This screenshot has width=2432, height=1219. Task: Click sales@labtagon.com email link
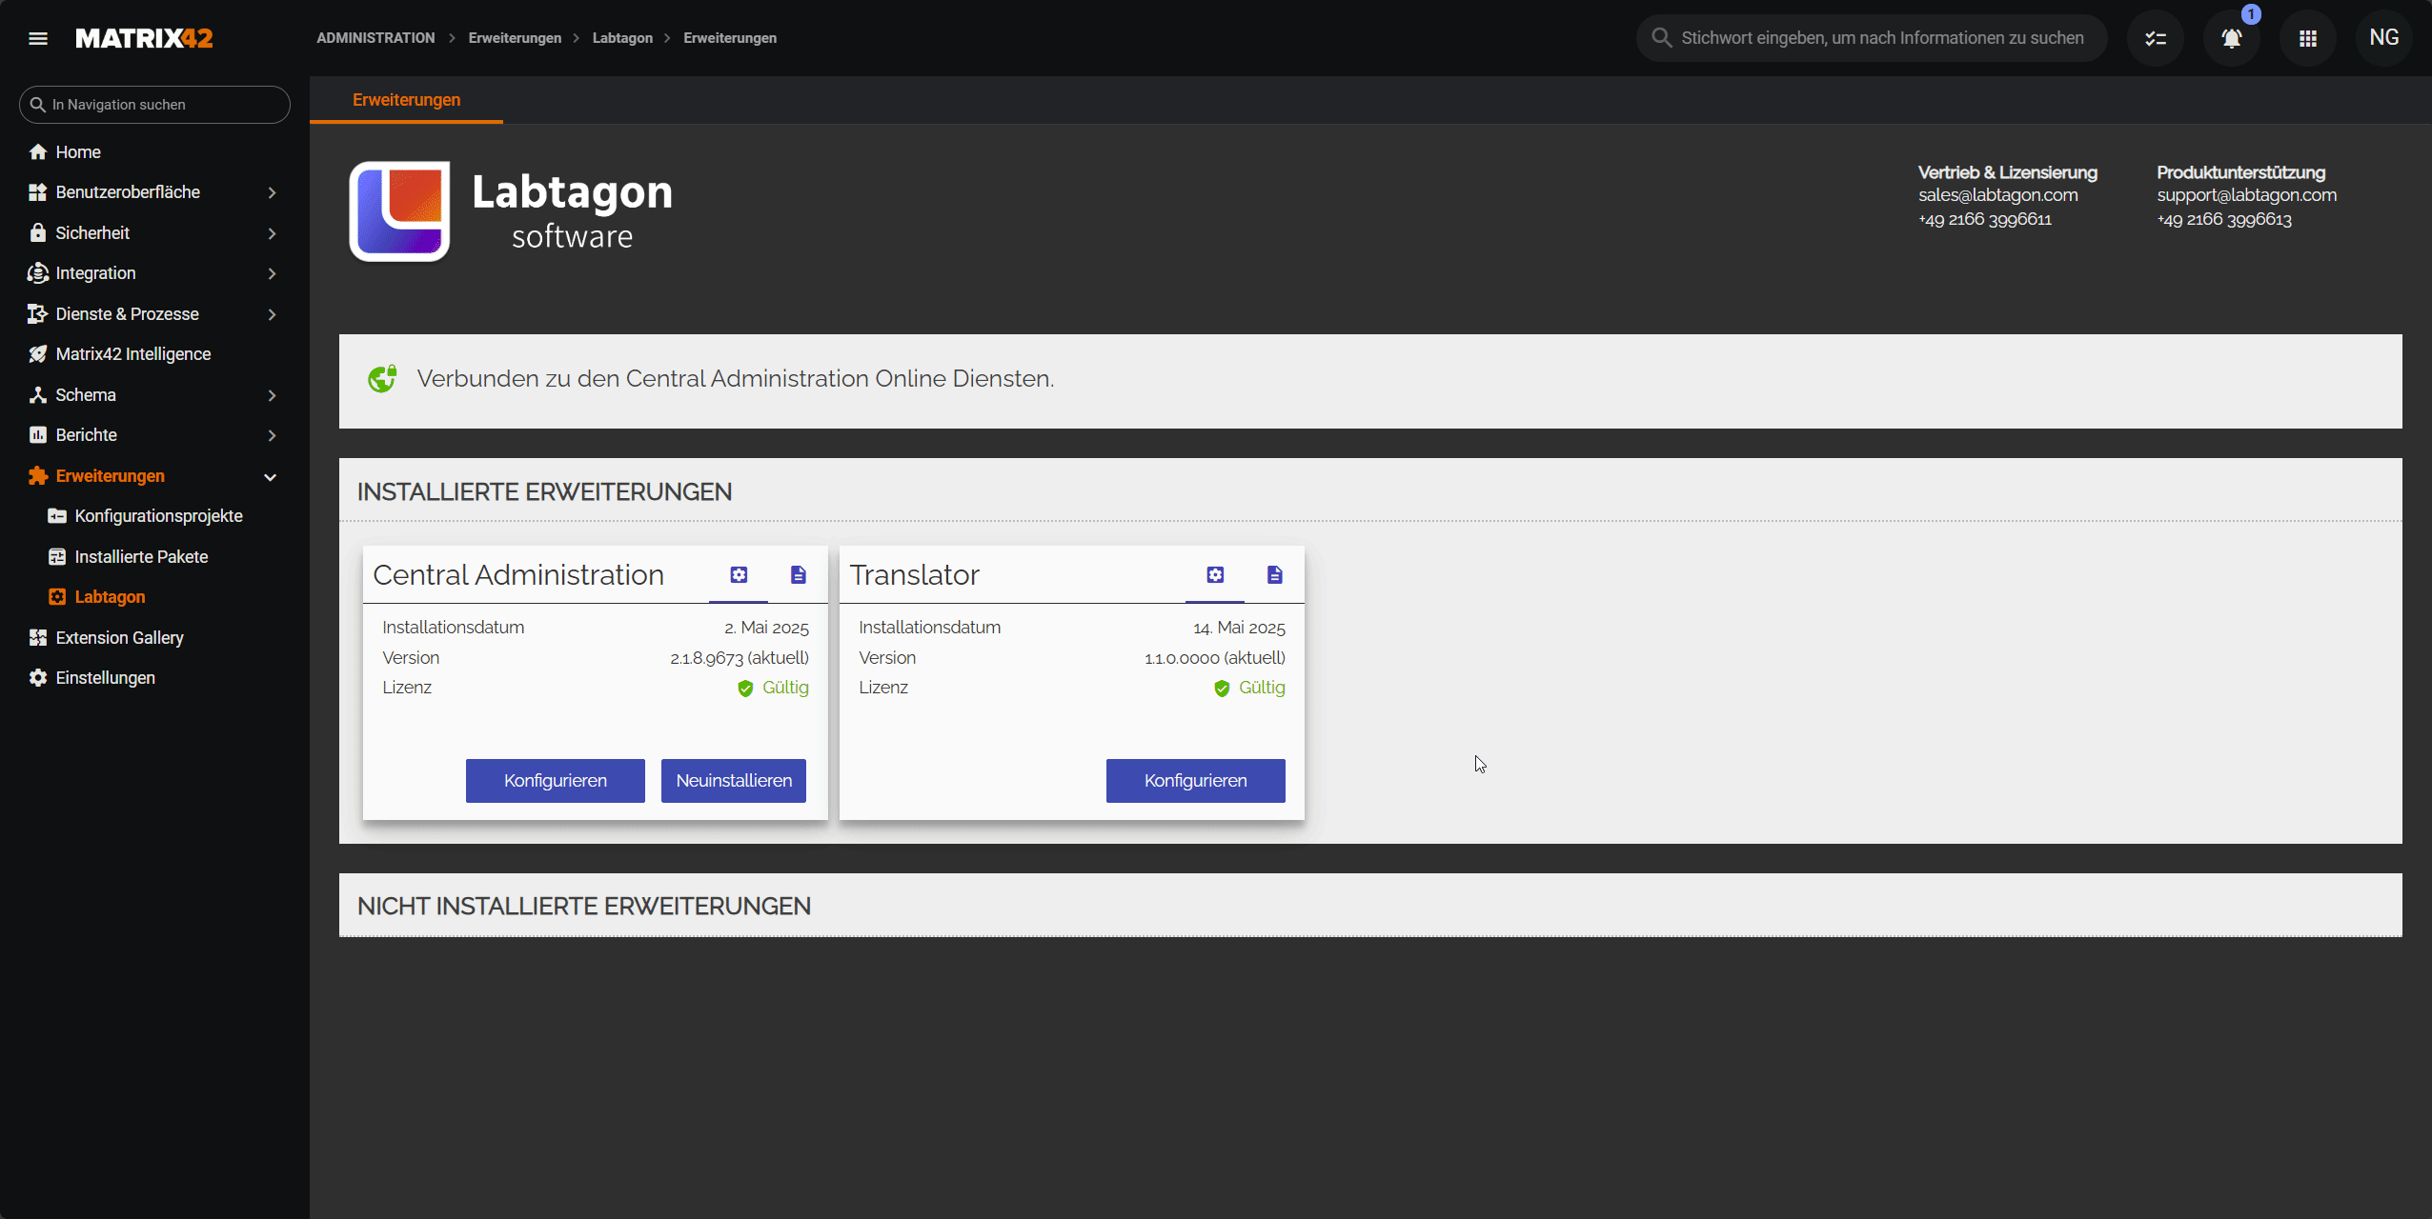click(1997, 195)
